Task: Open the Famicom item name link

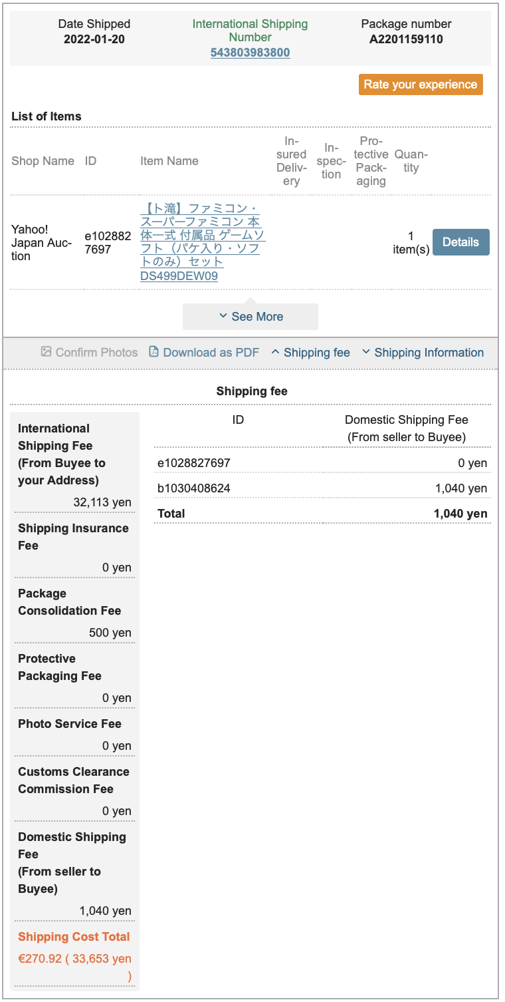Action: pos(203,242)
